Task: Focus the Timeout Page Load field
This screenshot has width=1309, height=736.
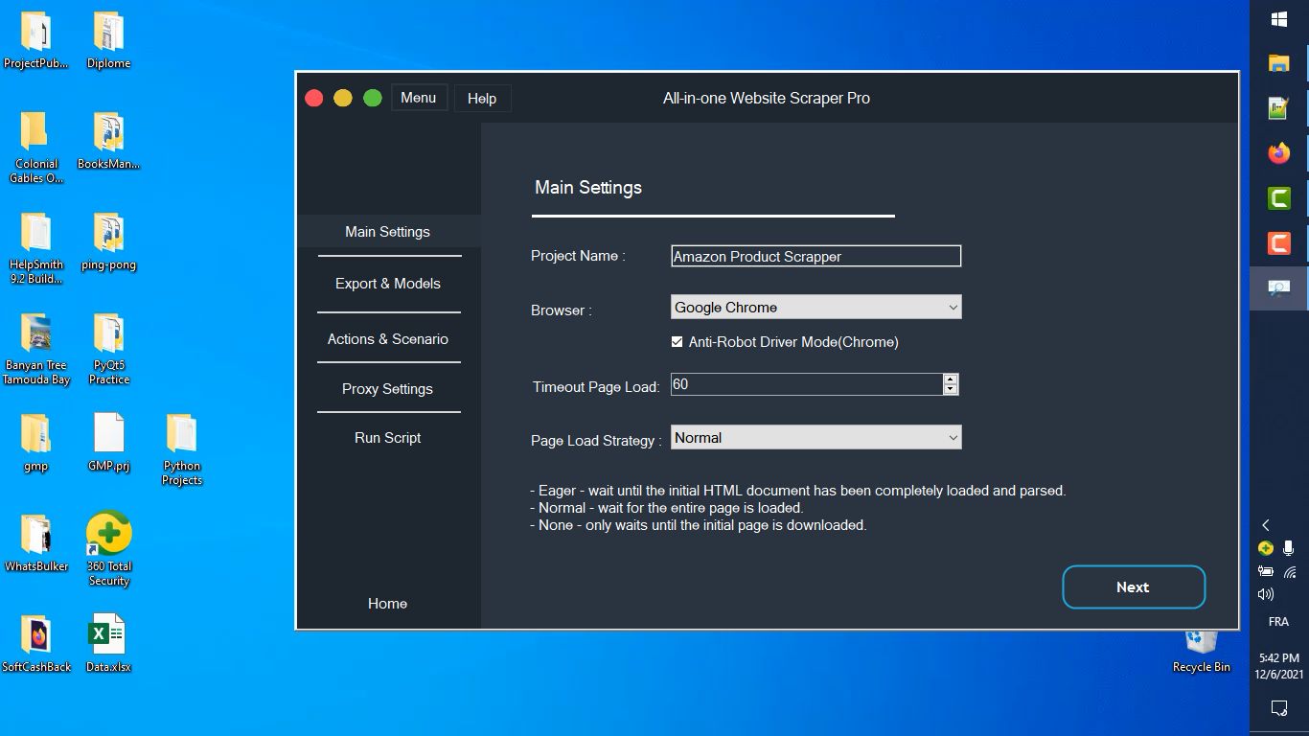Action: (807, 384)
